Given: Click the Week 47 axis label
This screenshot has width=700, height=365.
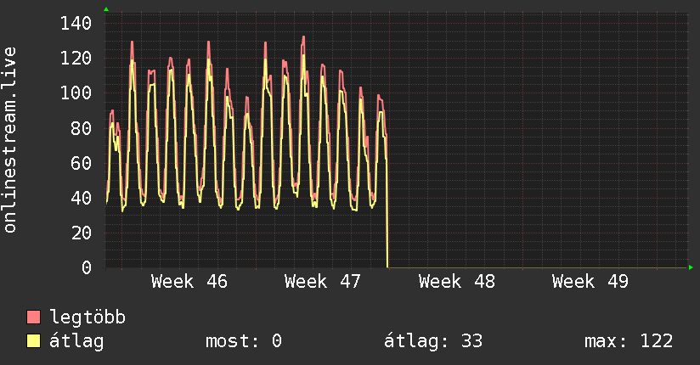Looking at the screenshot, I should [322, 282].
